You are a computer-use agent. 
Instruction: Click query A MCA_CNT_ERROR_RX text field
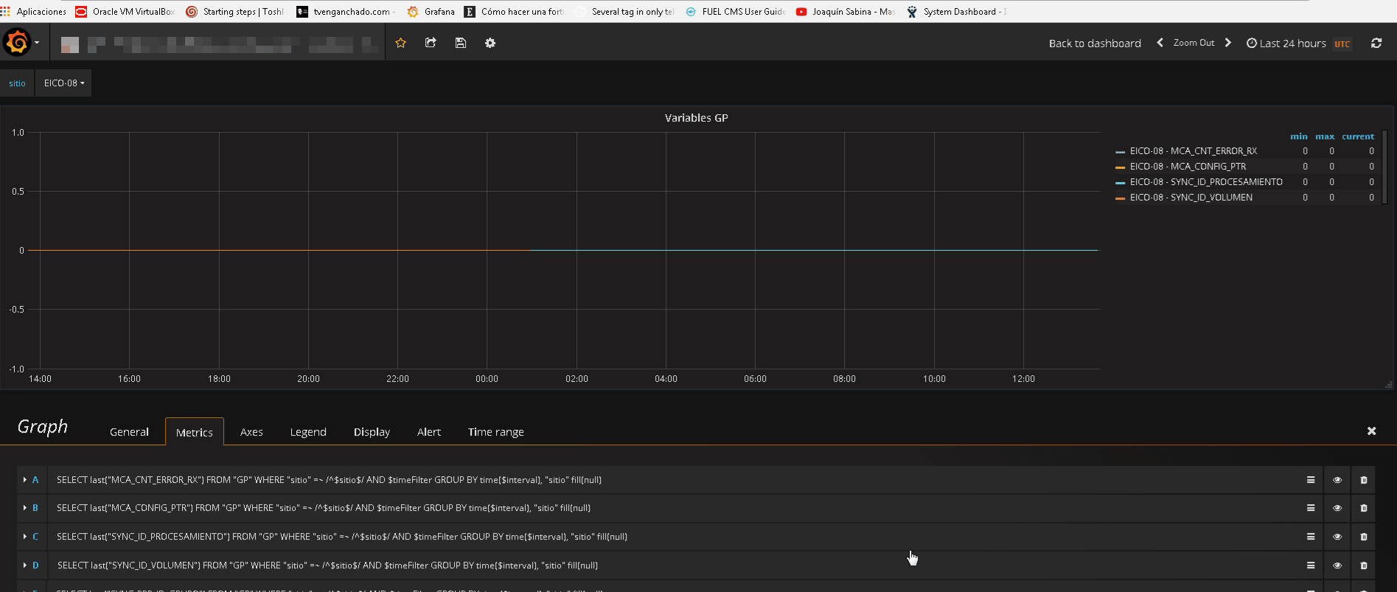click(674, 480)
